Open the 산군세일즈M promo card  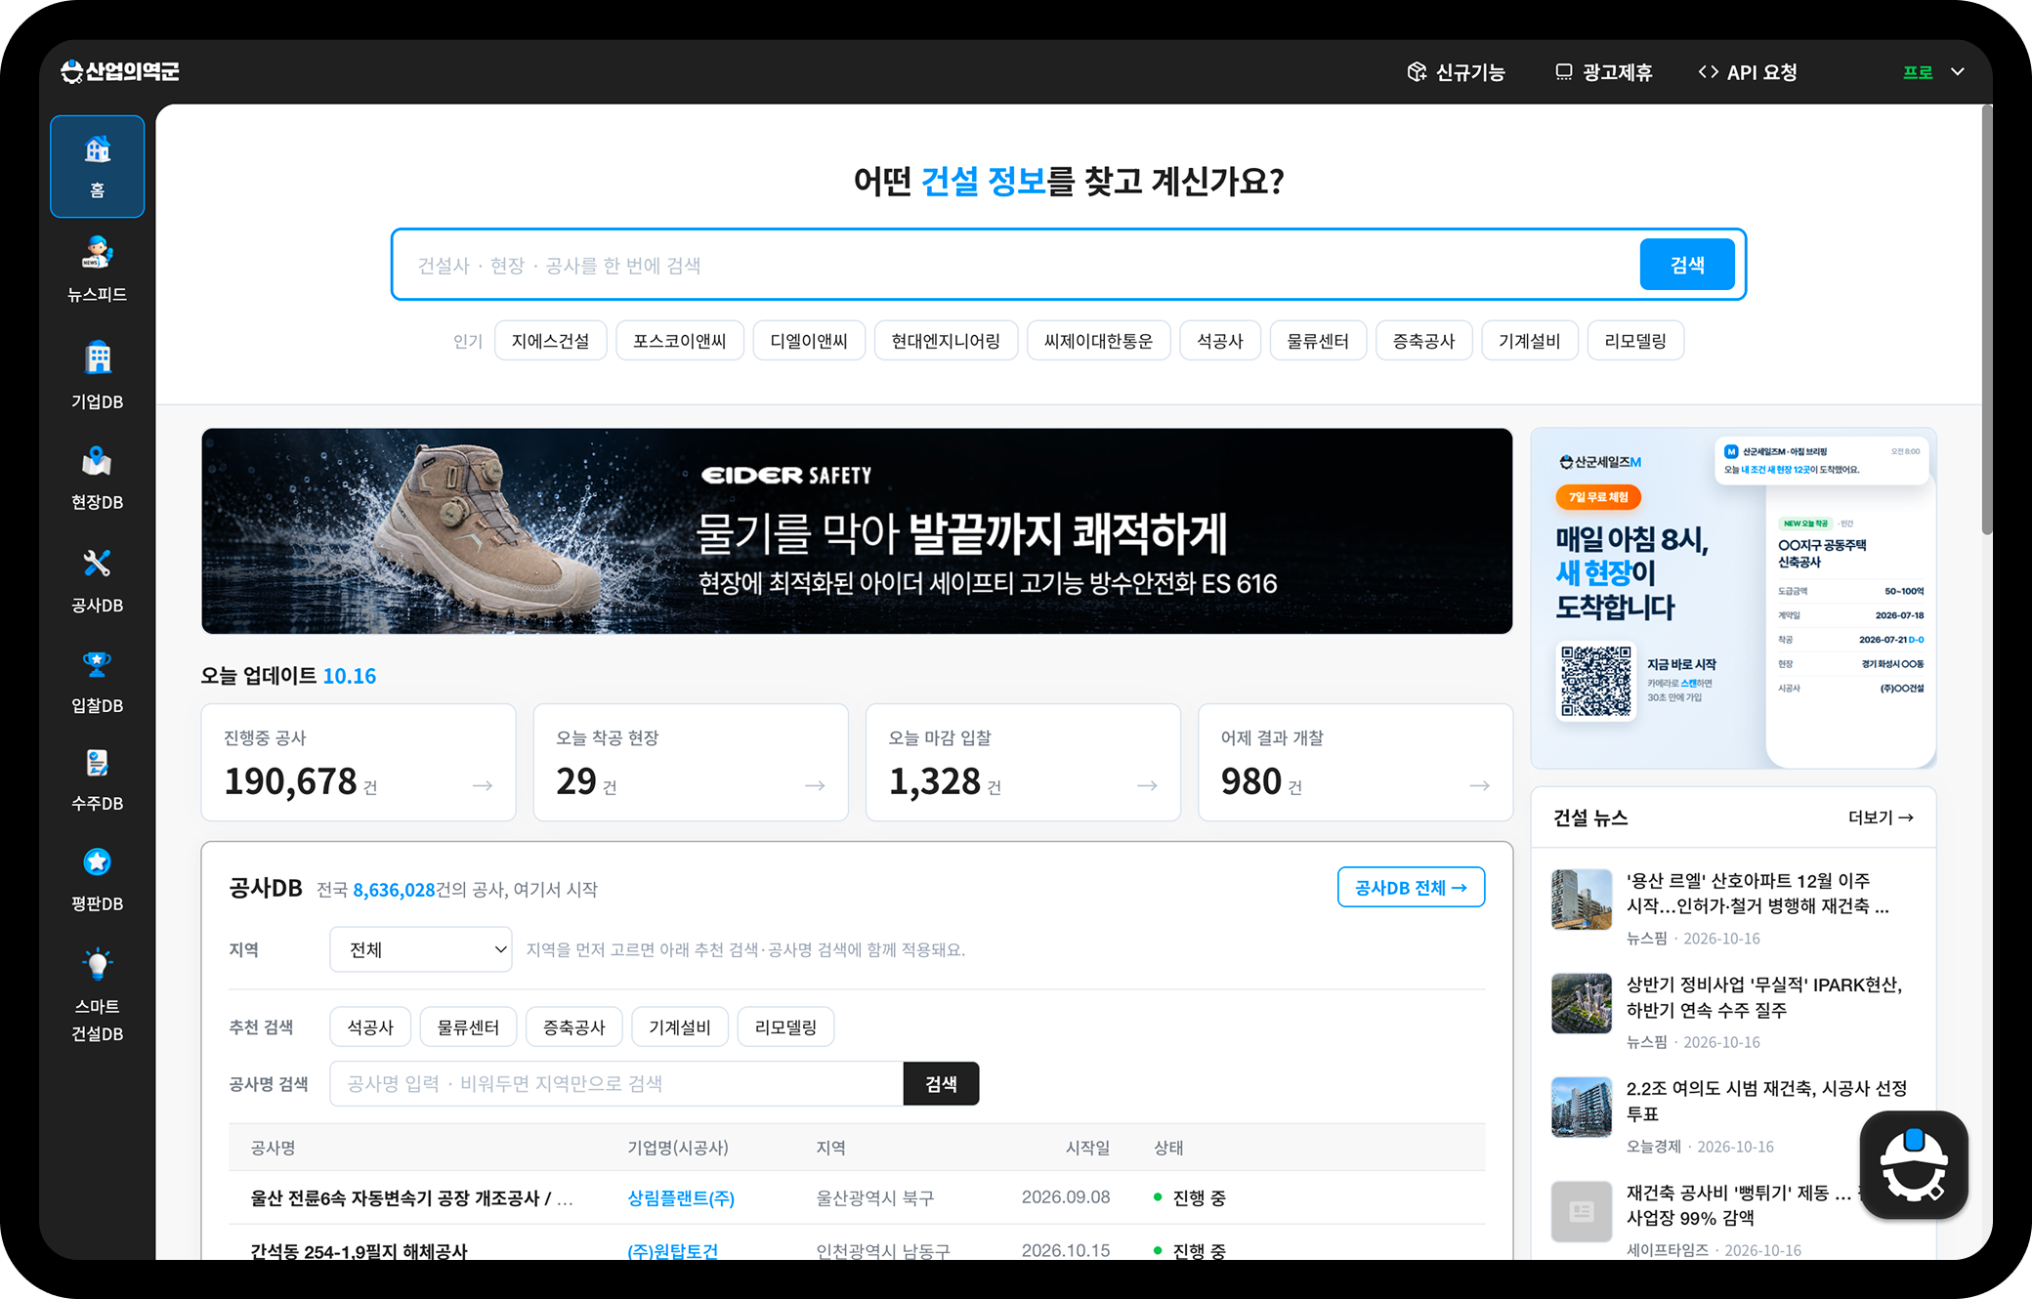(1733, 599)
